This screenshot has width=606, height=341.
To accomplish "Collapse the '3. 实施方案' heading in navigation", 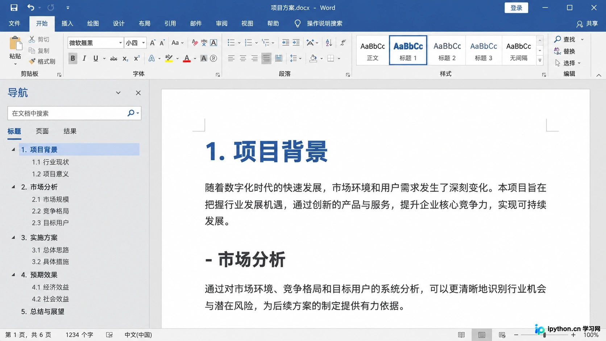I will (13, 237).
